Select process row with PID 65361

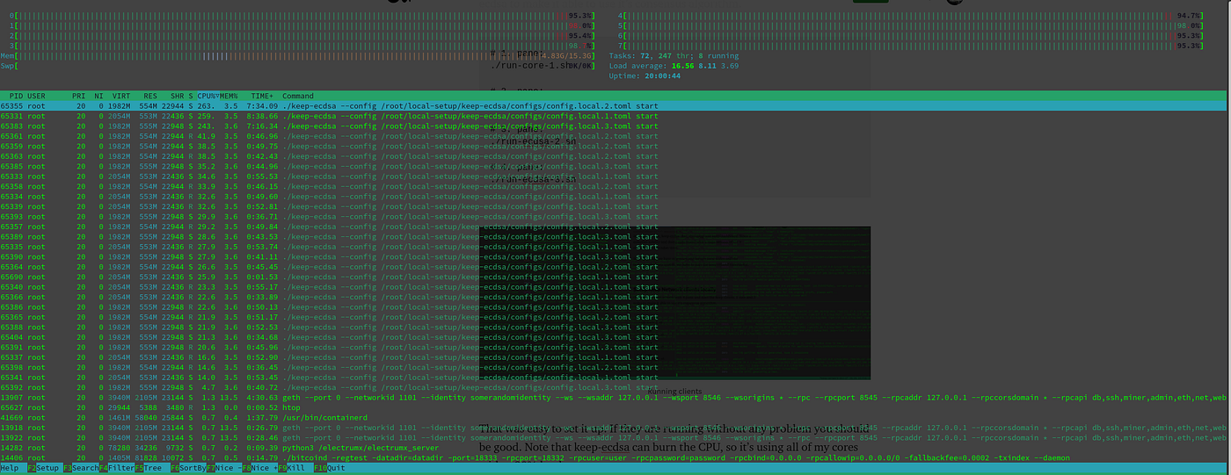pyautogui.click(x=615, y=136)
